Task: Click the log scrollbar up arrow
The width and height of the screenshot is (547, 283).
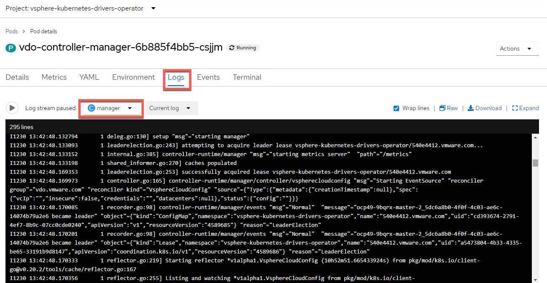Action: coord(535,137)
